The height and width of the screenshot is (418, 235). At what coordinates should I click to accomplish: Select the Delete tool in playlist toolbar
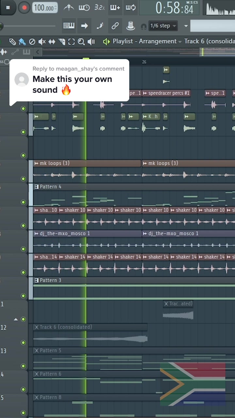[32, 41]
